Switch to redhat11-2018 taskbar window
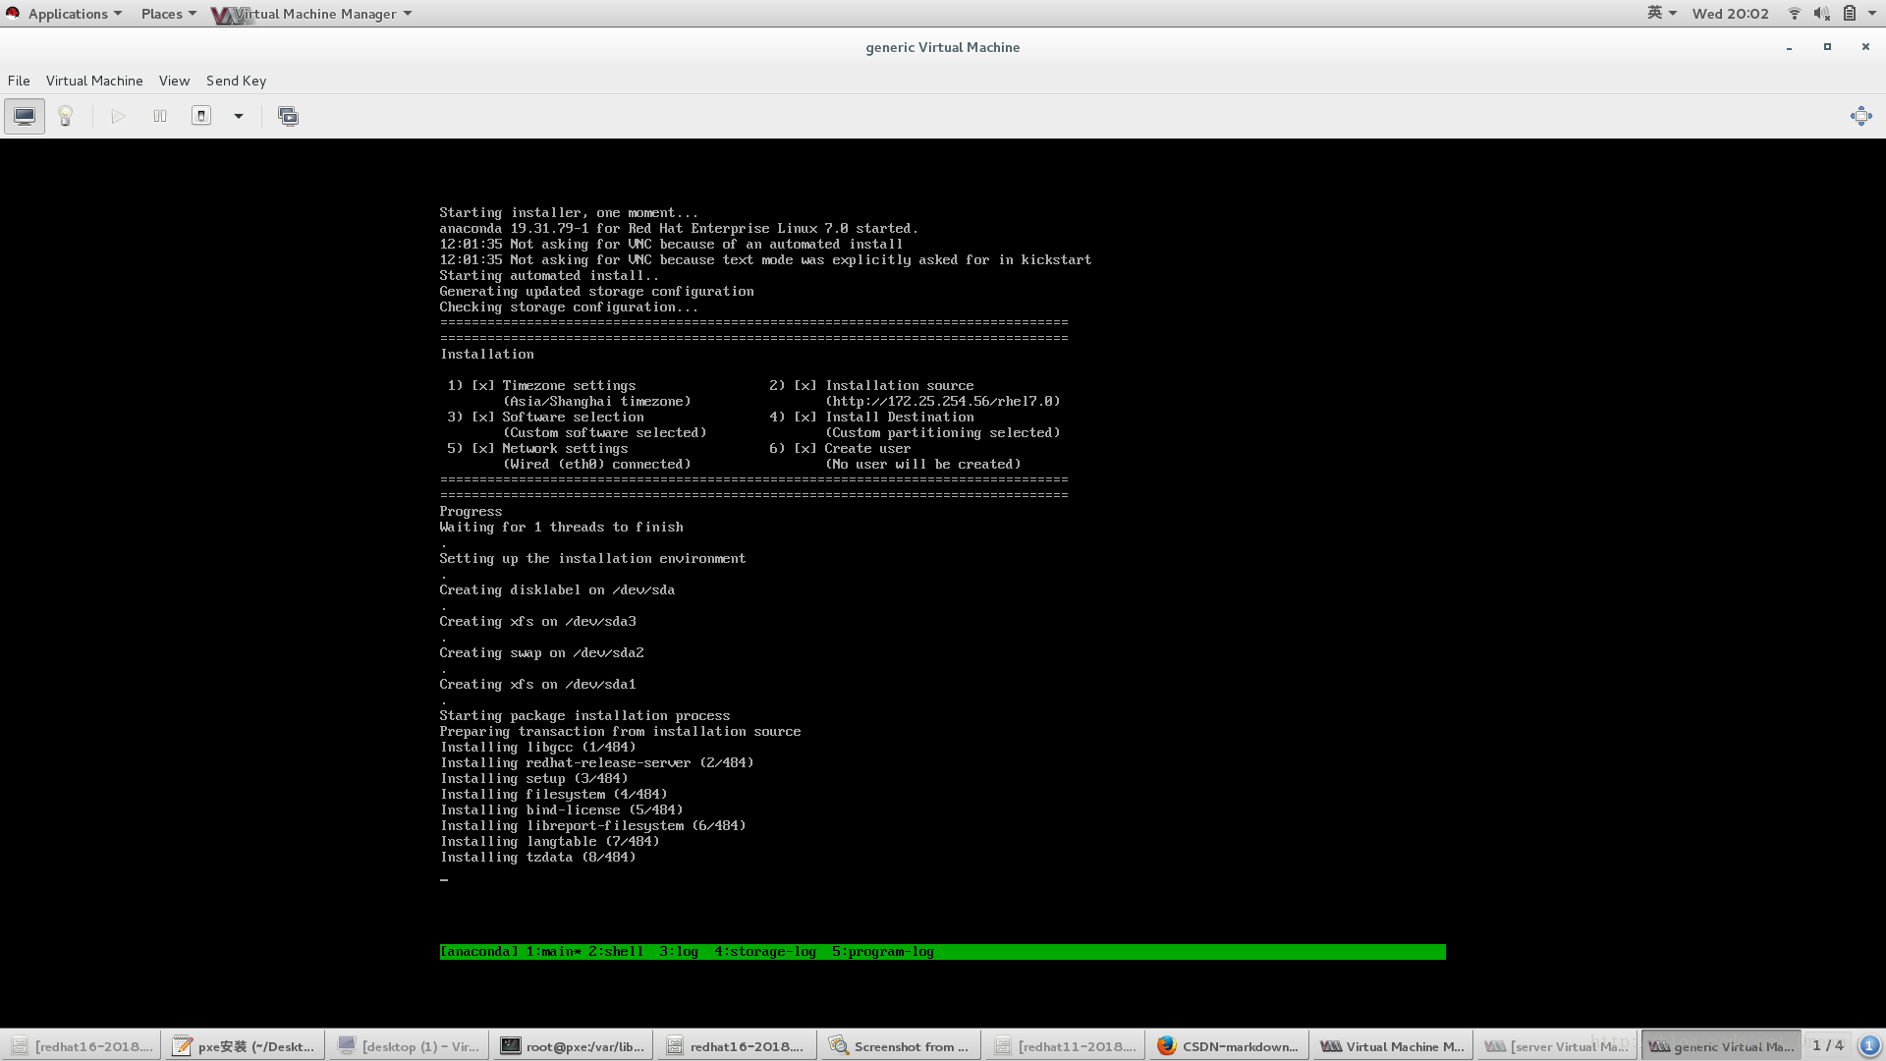 point(1065,1046)
